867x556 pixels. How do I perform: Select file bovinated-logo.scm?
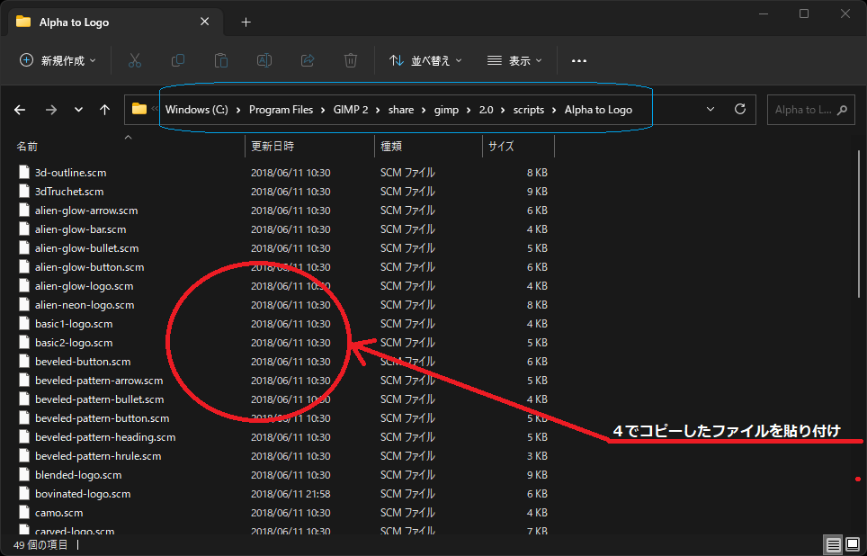(83, 494)
